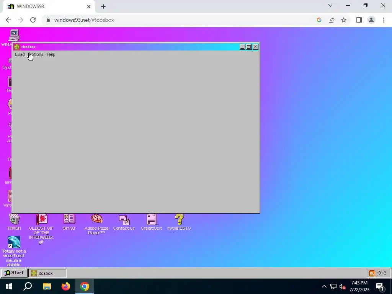Open the SIM 93 desktop icon
This screenshot has width=392, height=294.
[69, 222]
